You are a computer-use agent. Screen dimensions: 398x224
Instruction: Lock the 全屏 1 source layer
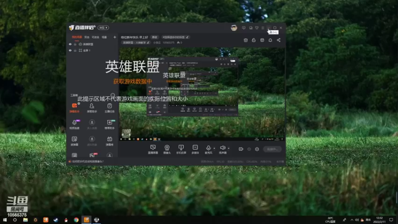point(75,50)
